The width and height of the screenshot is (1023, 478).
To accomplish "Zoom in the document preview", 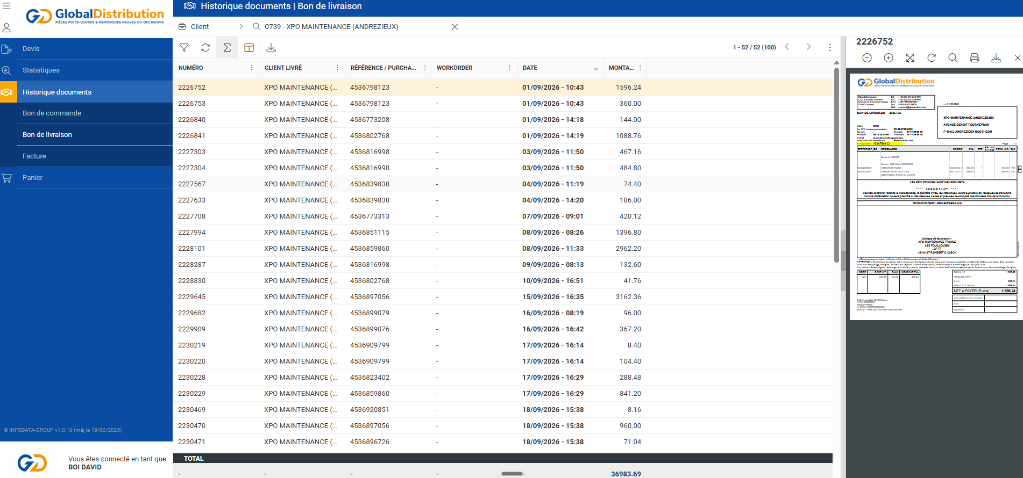I will (889, 58).
